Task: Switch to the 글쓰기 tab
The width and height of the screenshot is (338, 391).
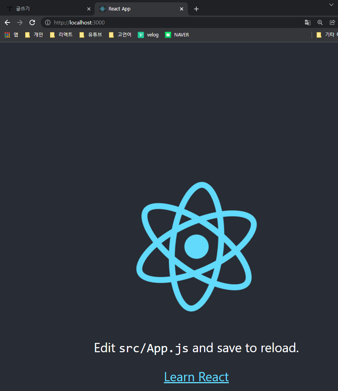Action: pos(47,9)
